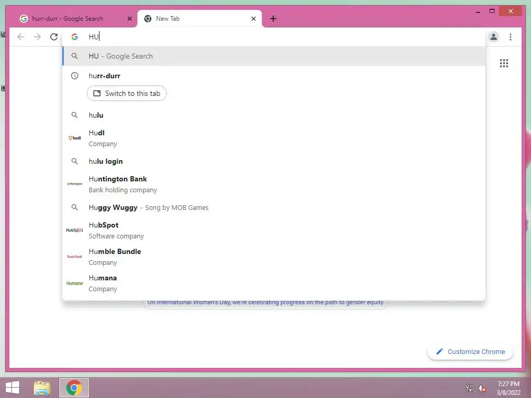
Task: Open Customize Chrome button
Action: [470, 352]
